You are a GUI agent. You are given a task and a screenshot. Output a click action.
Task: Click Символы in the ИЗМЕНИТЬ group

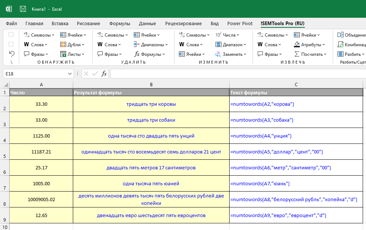(194, 35)
